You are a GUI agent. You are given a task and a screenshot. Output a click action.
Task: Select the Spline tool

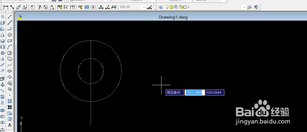click(10, 65)
